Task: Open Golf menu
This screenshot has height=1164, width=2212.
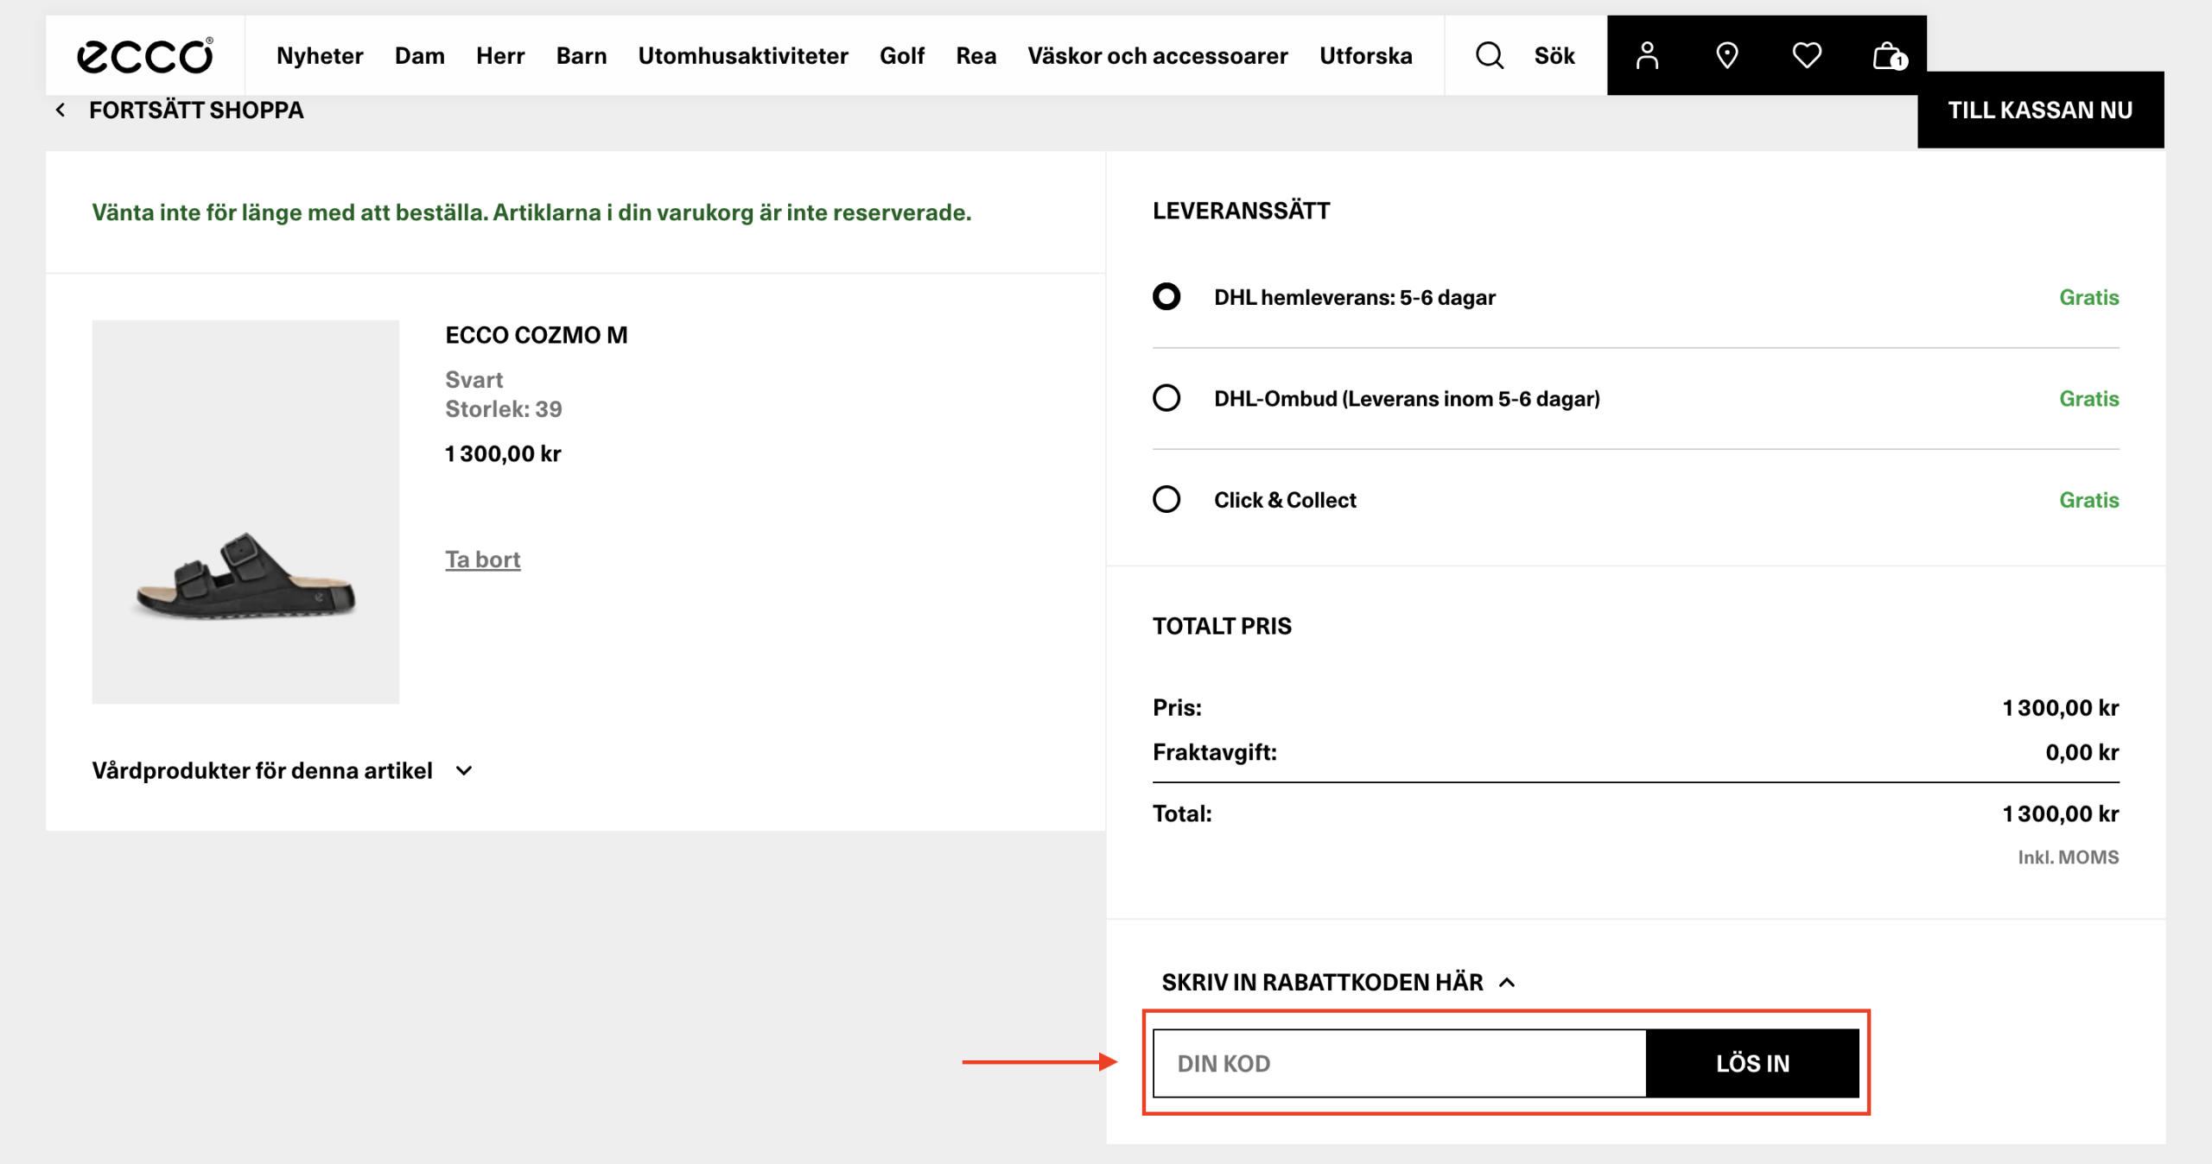Action: coord(902,55)
